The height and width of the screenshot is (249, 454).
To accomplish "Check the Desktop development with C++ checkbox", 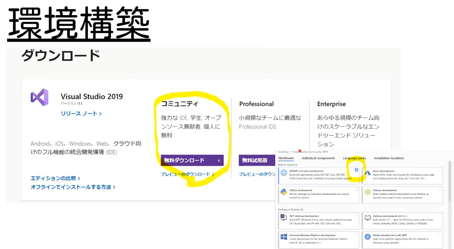I will [x=440, y=215].
